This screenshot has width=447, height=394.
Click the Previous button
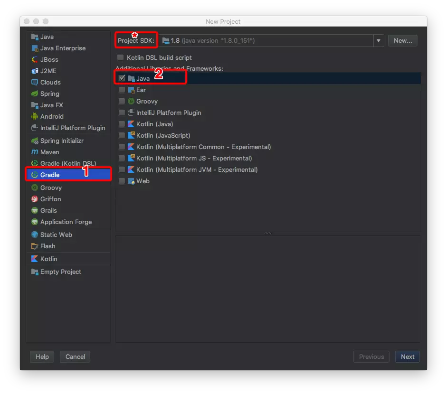(x=371, y=356)
